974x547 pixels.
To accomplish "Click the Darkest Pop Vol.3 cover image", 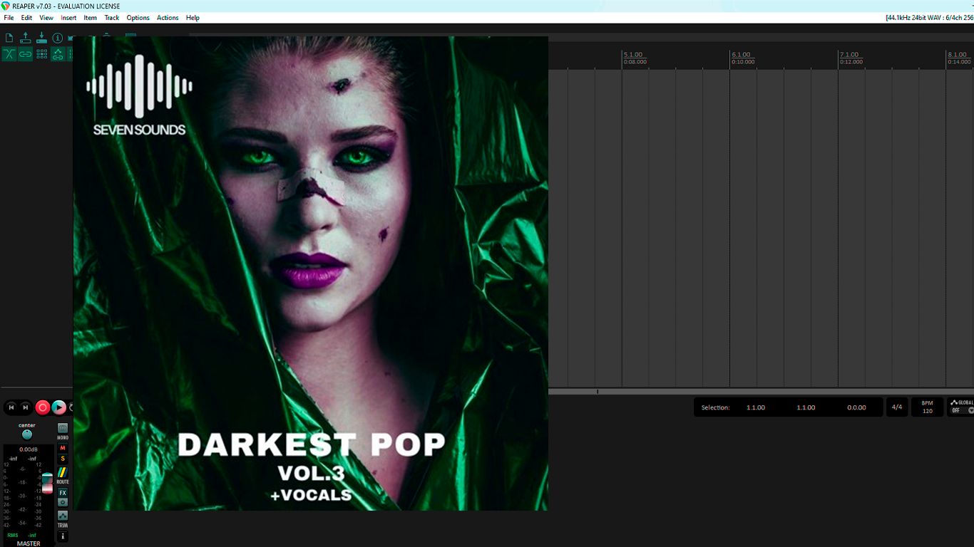I will click(x=311, y=273).
